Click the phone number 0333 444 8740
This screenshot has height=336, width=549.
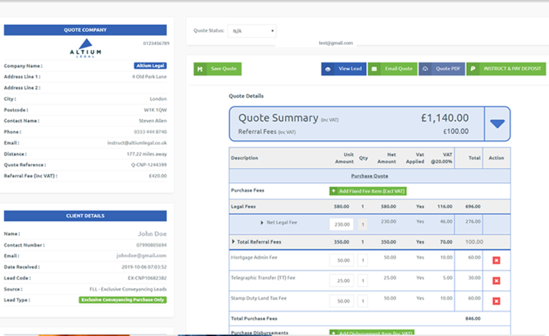[150, 132]
